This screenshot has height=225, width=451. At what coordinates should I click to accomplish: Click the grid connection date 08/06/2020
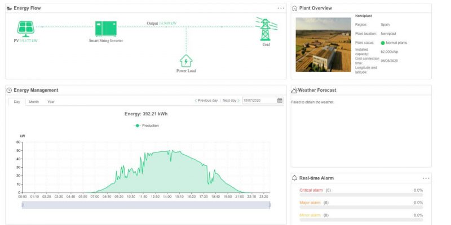pyautogui.click(x=389, y=61)
